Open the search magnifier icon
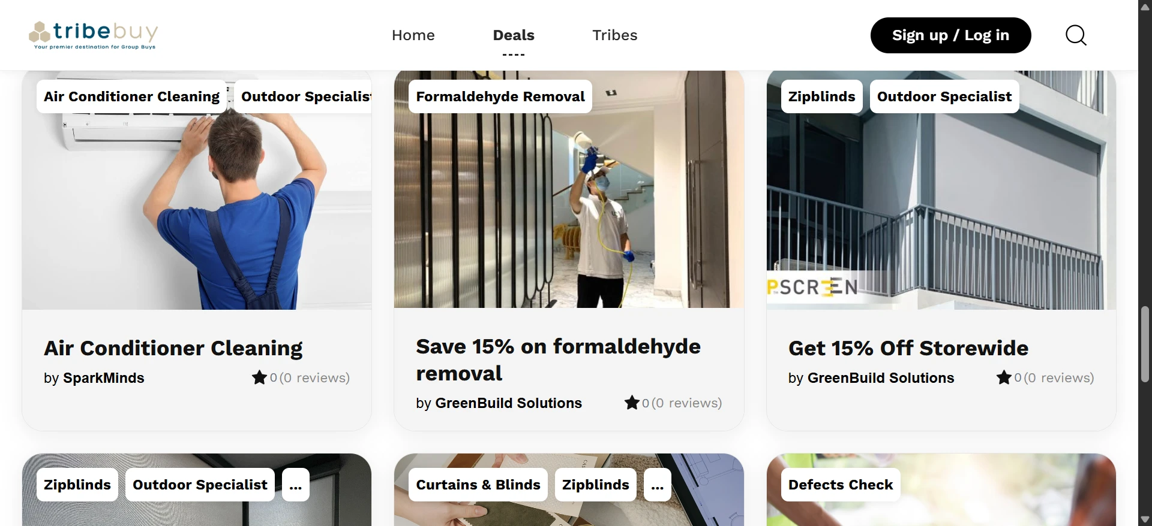The width and height of the screenshot is (1152, 526). (1076, 35)
